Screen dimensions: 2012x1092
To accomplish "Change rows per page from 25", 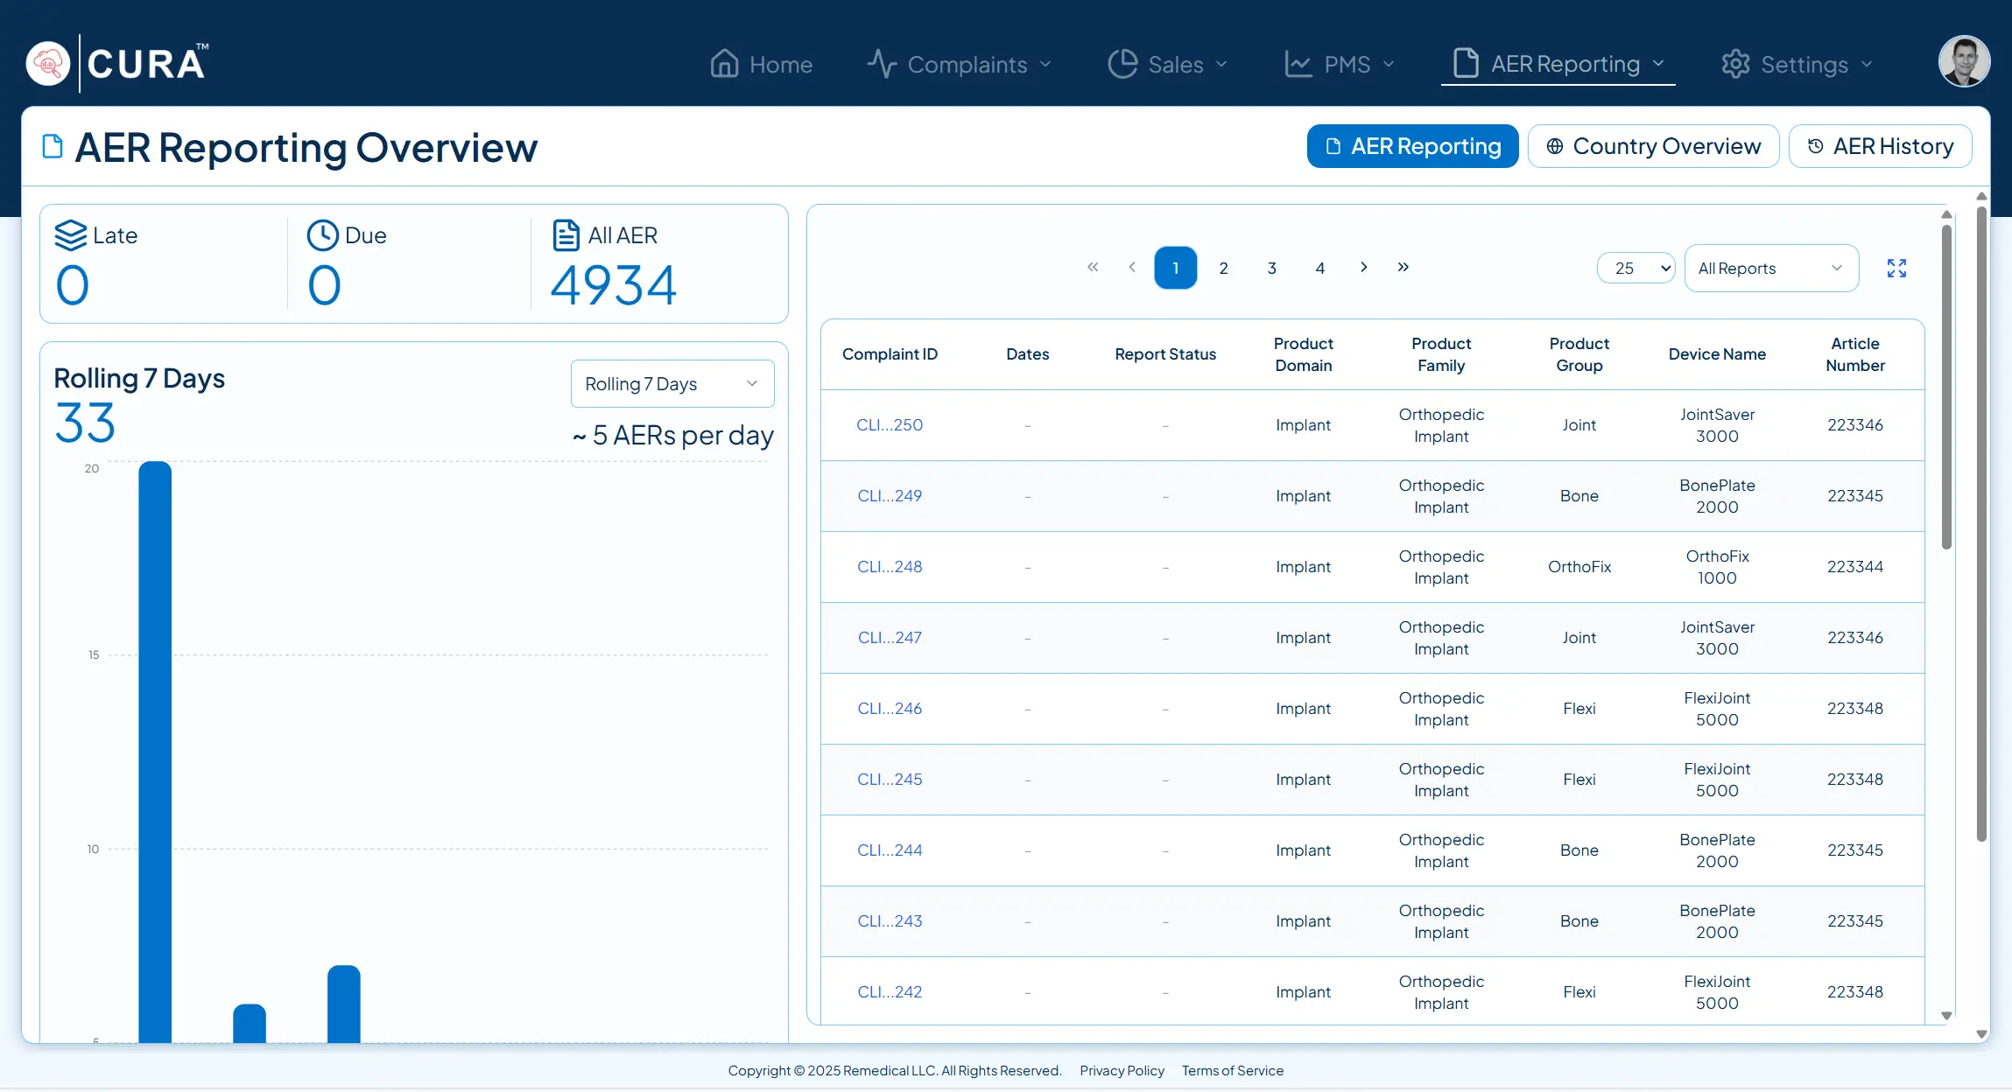I will click(x=1635, y=269).
